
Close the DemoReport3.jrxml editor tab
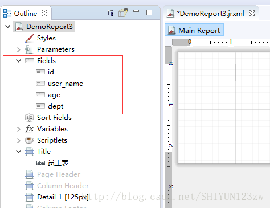pos(252,13)
